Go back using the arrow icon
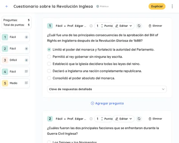Screen dimensions: 179x143 coord(7,6)
